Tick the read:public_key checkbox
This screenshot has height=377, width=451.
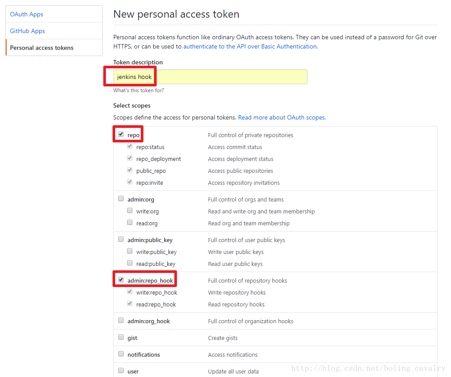(130, 263)
